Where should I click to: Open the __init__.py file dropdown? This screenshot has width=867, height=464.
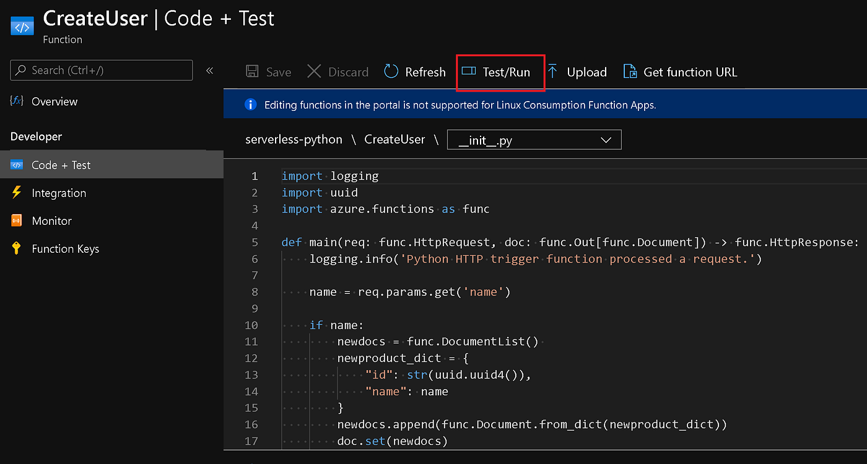[x=534, y=140]
